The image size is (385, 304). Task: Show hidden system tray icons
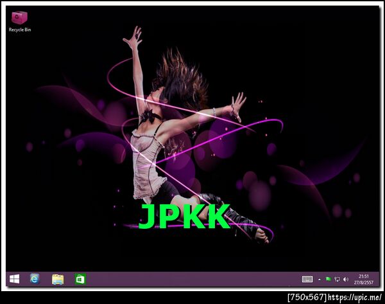coord(320,280)
